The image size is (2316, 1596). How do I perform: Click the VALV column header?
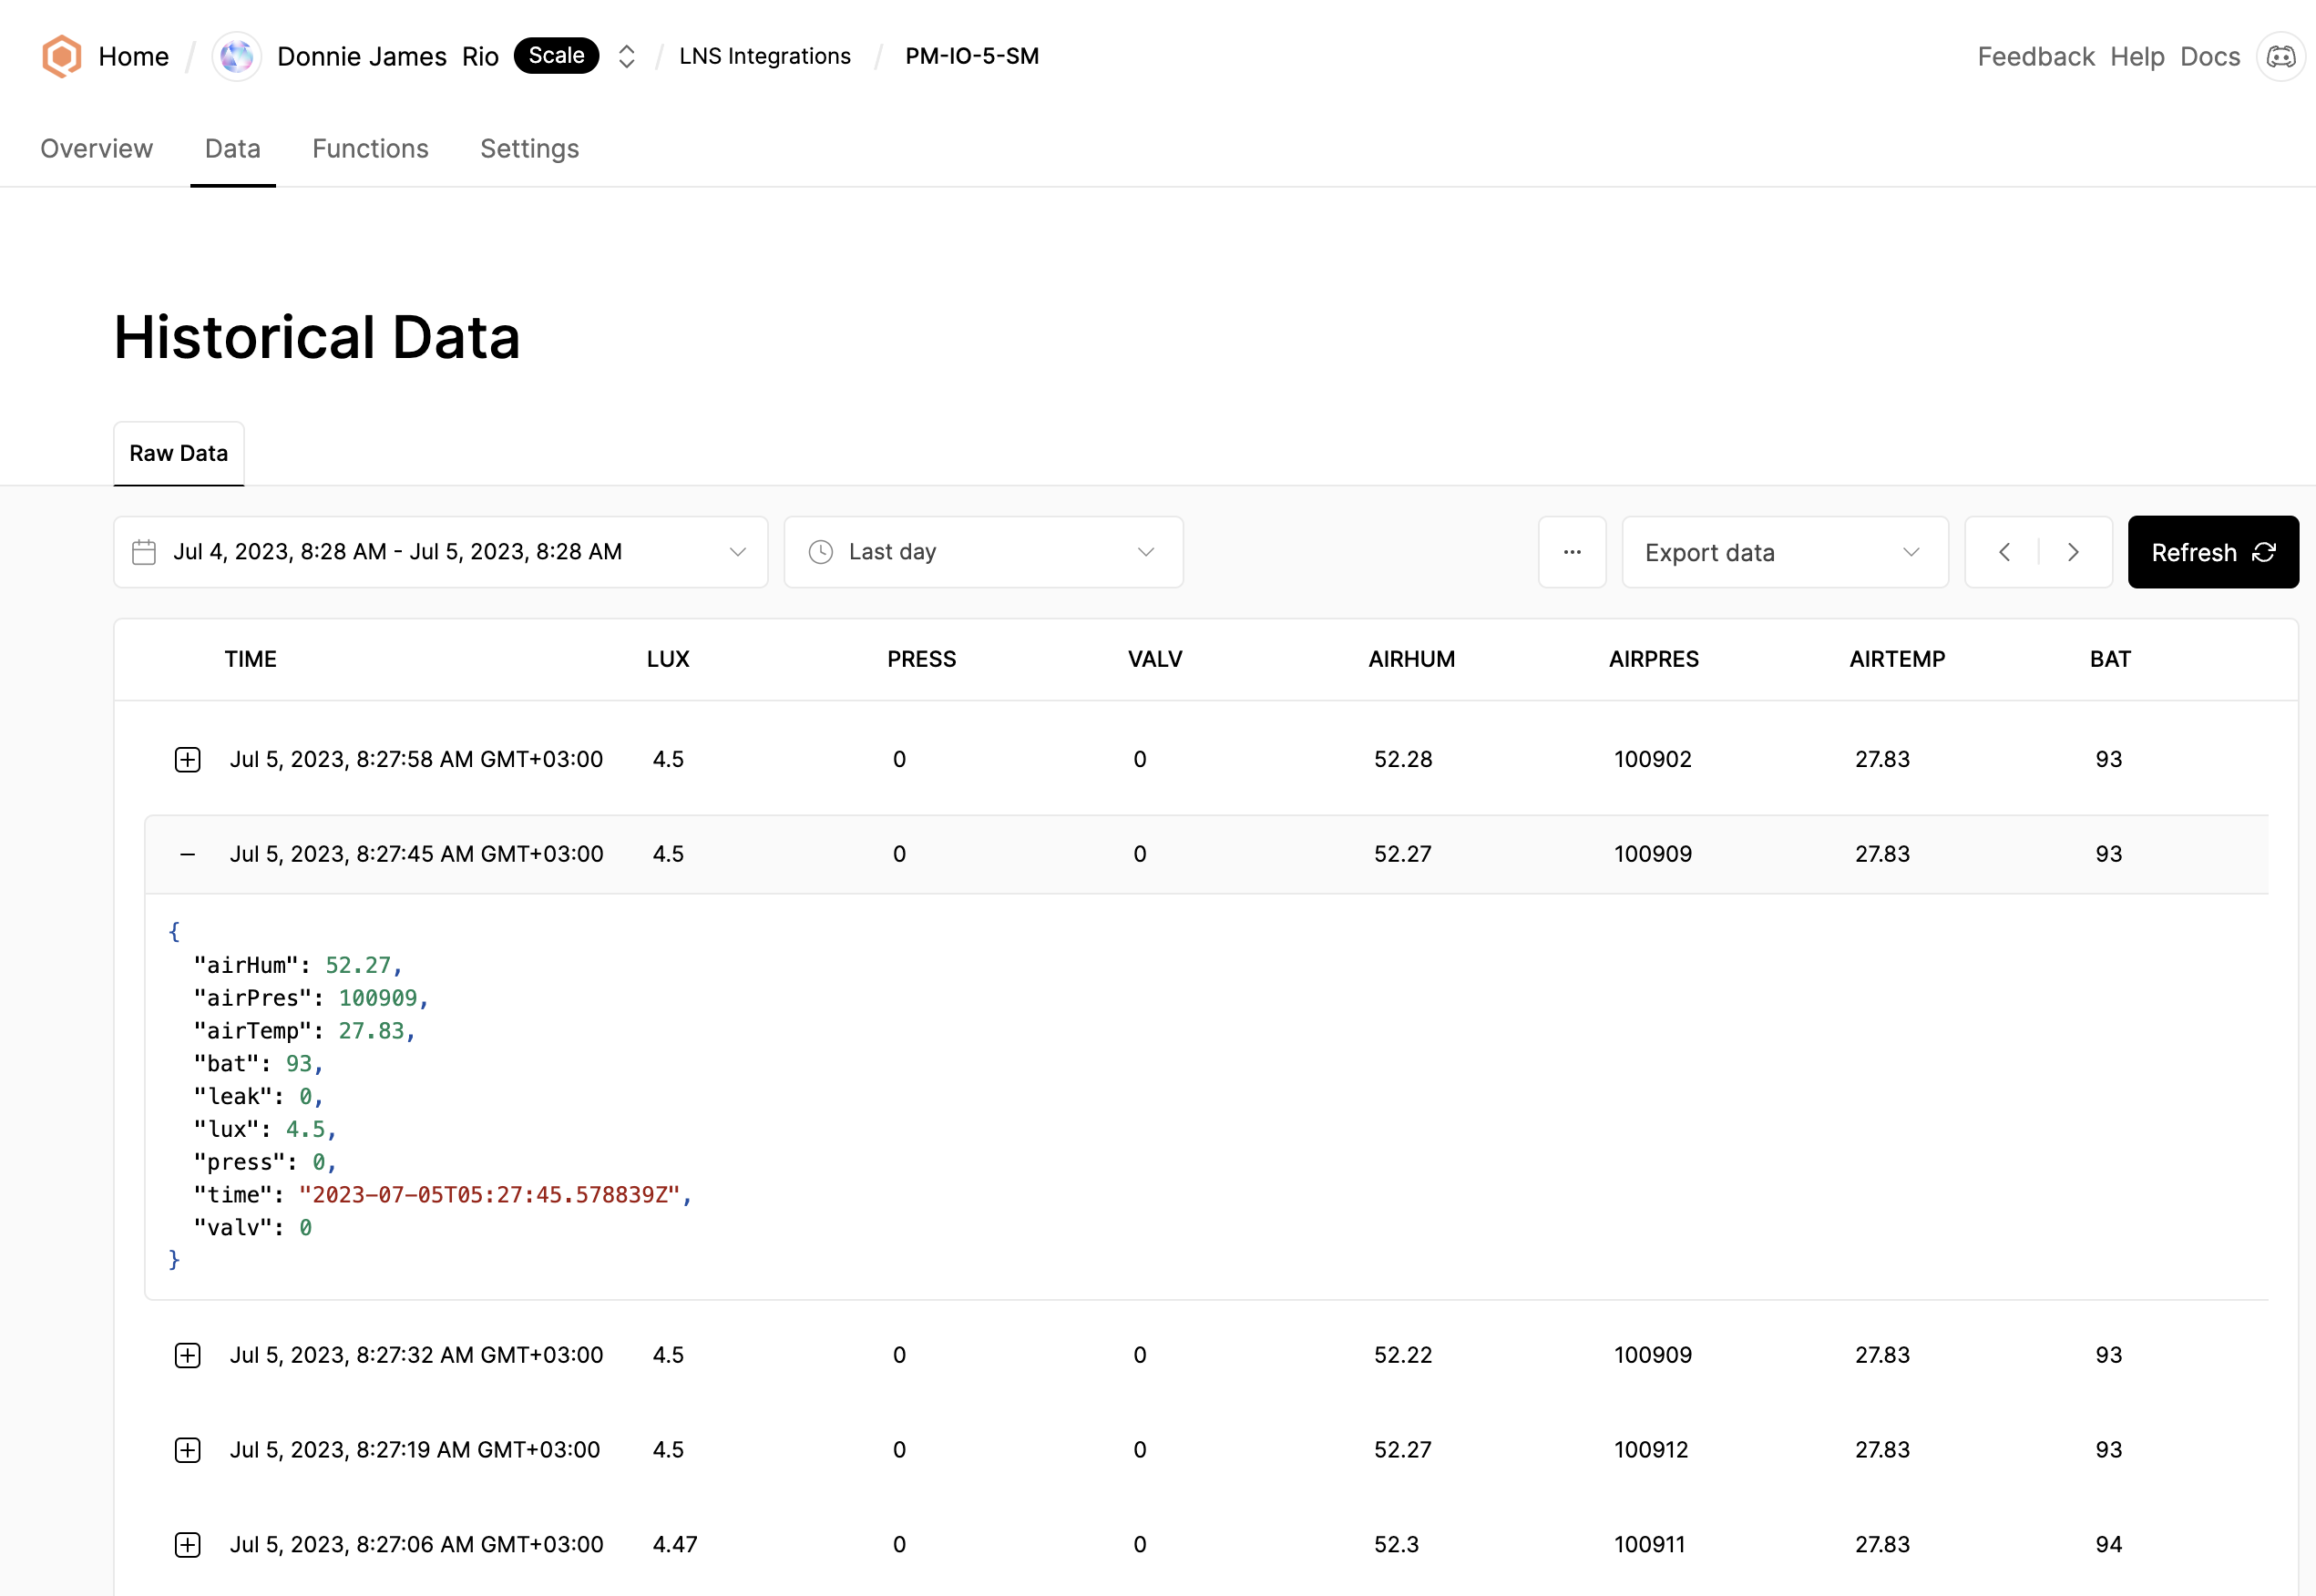point(1155,659)
